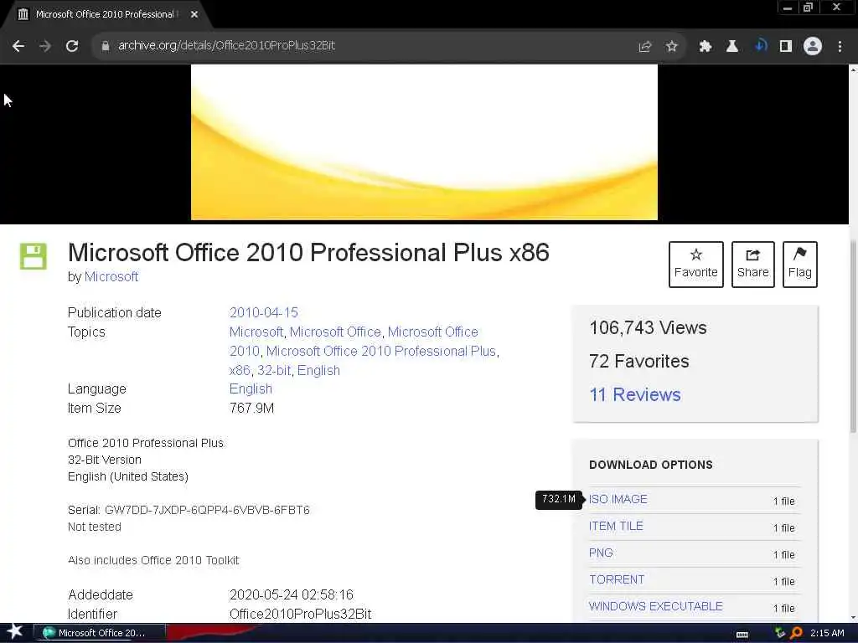Open the 32-bit topic link
This screenshot has width=858, height=643.
point(274,370)
